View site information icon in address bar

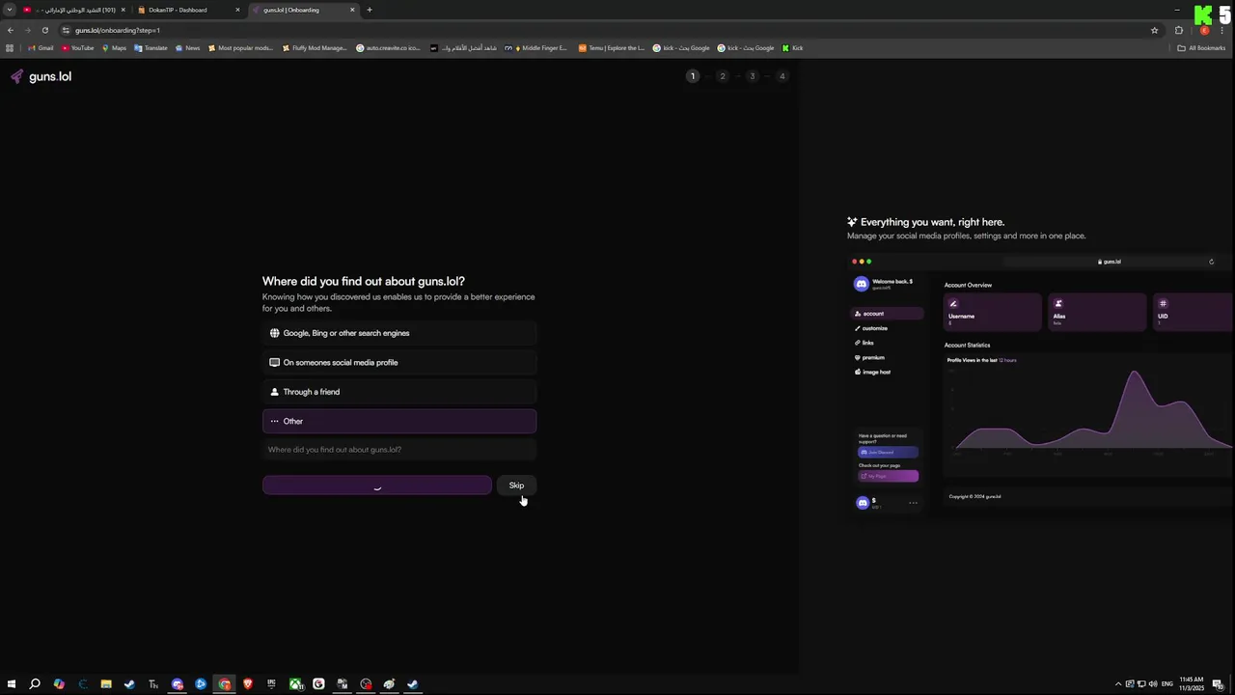click(66, 30)
